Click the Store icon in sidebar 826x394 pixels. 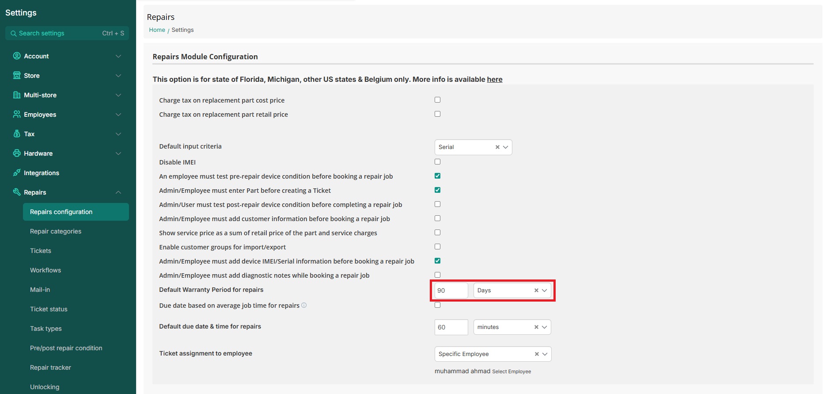coord(17,76)
